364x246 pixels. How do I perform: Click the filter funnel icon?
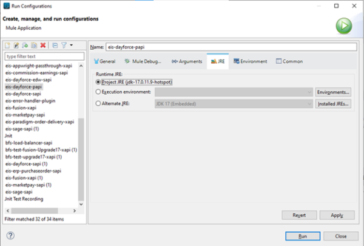63,46
